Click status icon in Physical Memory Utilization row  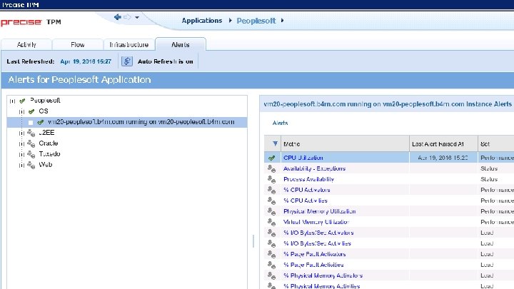point(272,212)
